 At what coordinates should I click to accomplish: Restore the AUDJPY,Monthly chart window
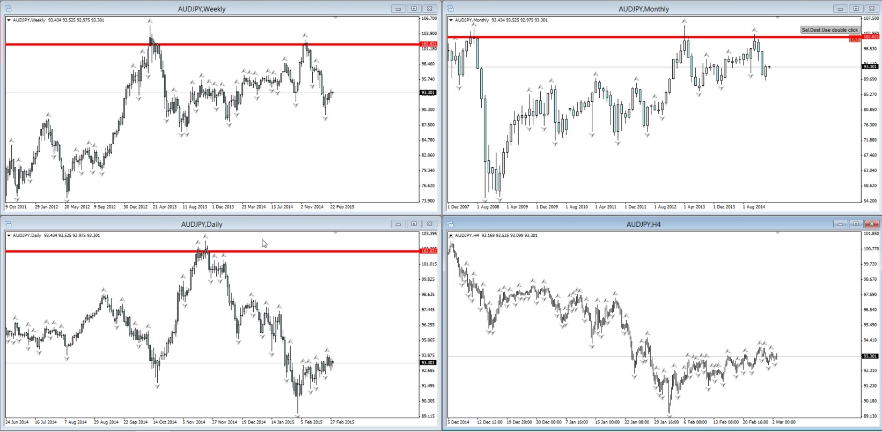[856, 9]
